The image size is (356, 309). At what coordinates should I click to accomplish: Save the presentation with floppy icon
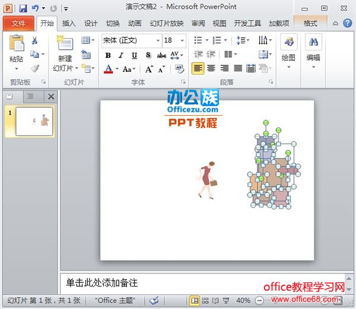[23, 8]
